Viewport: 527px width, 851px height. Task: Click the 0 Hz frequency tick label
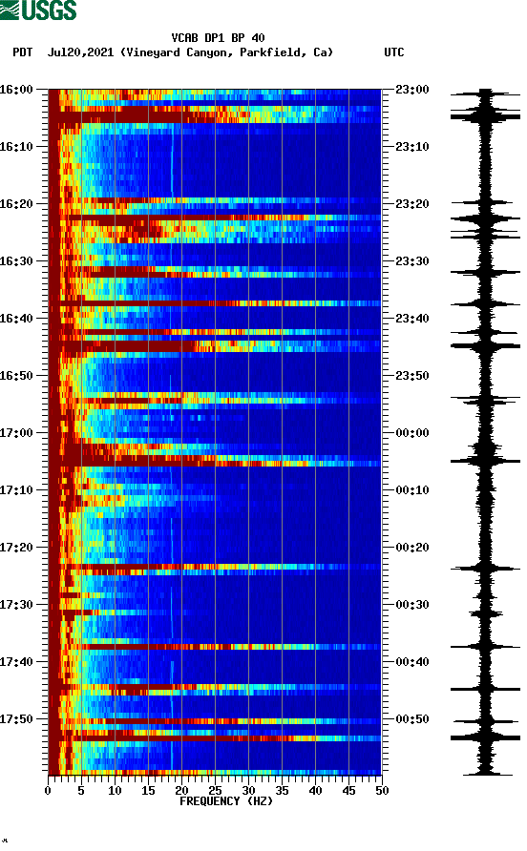[x=48, y=791]
